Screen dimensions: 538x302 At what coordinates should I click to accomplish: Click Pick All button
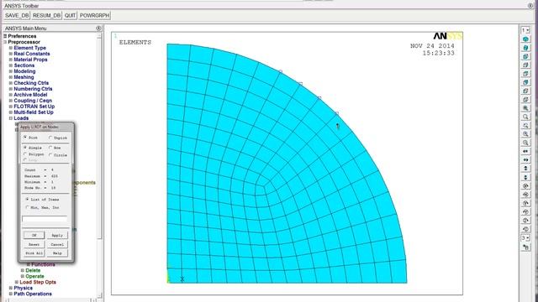[x=34, y=253]
